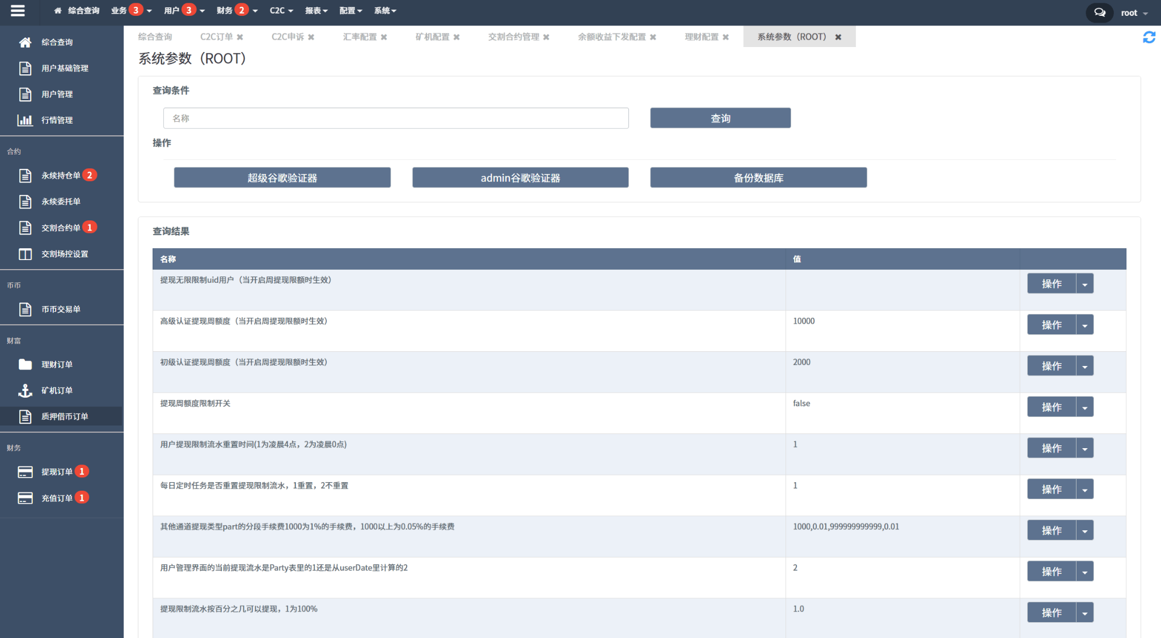1161x638 pixels.
Task: Click 操作 button for 每日定时任务 row
Action: [1052, 490]
